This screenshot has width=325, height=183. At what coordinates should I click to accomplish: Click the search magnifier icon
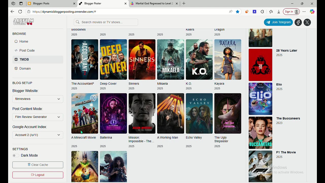(x=78, y=22)
